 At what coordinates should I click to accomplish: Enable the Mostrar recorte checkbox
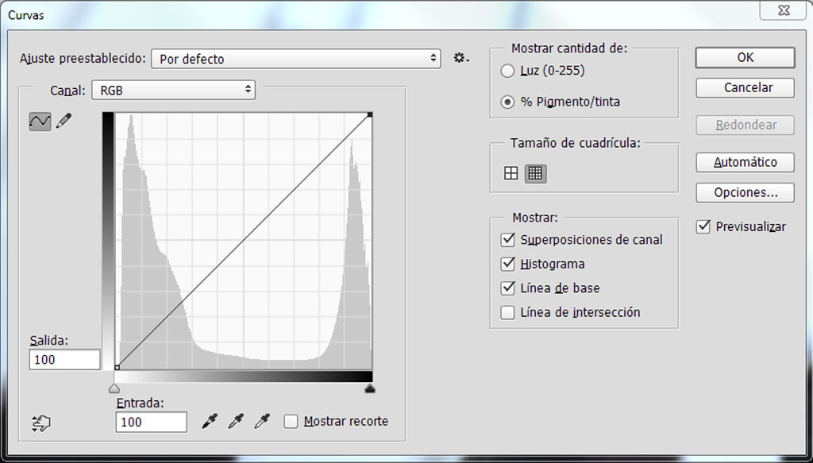coord(291,422)
